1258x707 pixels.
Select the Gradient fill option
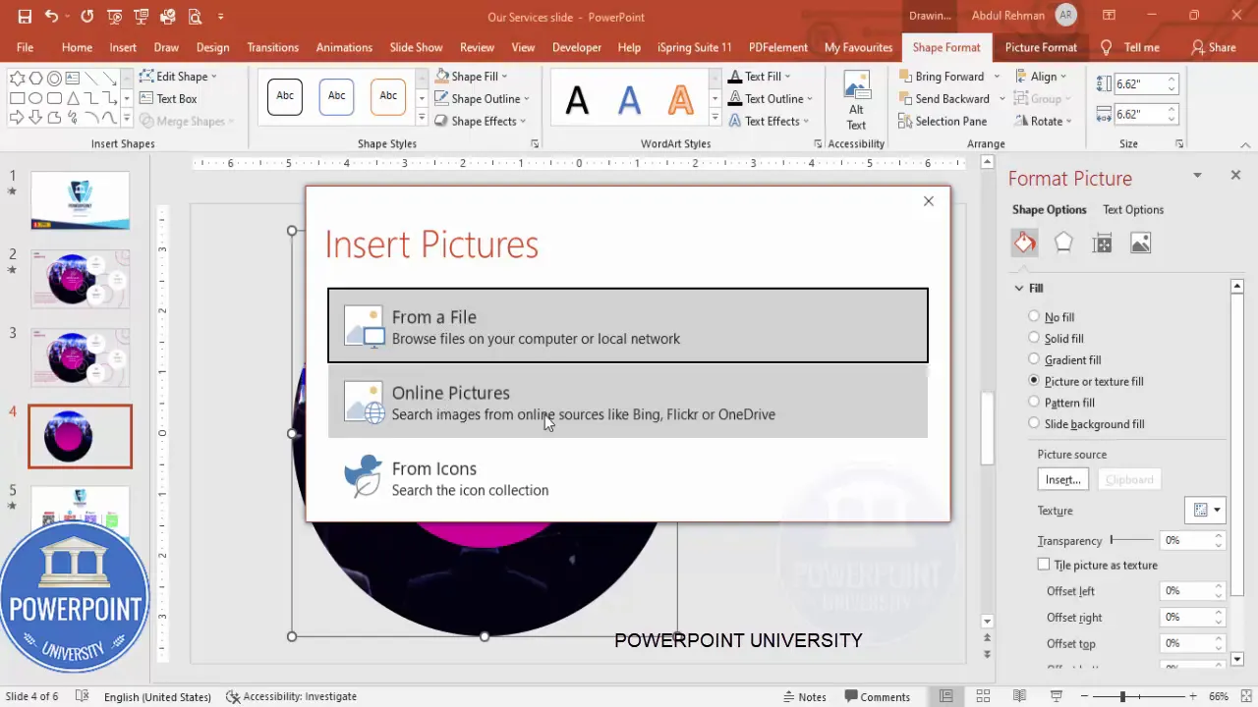pyautogui.click(x=1034, y=359)
